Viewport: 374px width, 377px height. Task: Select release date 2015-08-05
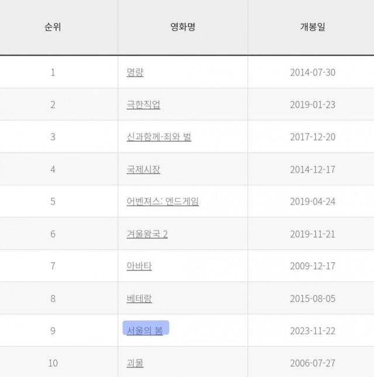pos(313,299)
